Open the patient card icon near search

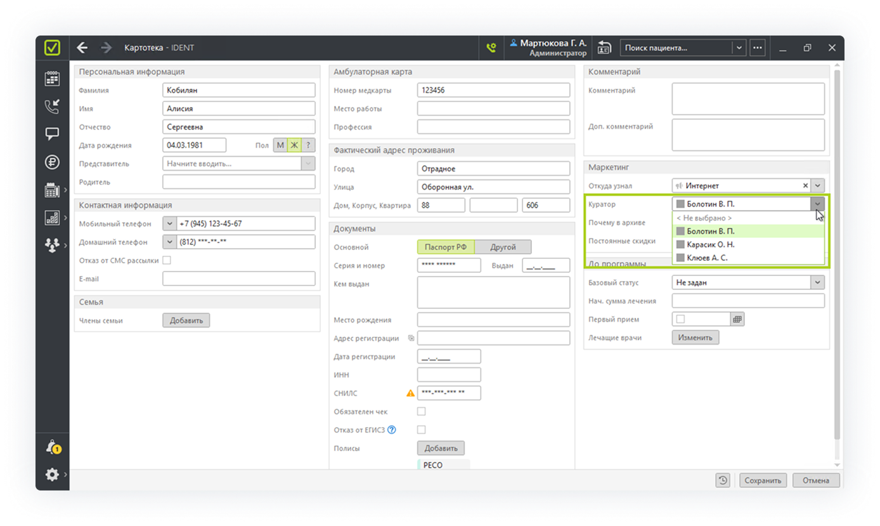pyautogui.click(x=604, y=48)
